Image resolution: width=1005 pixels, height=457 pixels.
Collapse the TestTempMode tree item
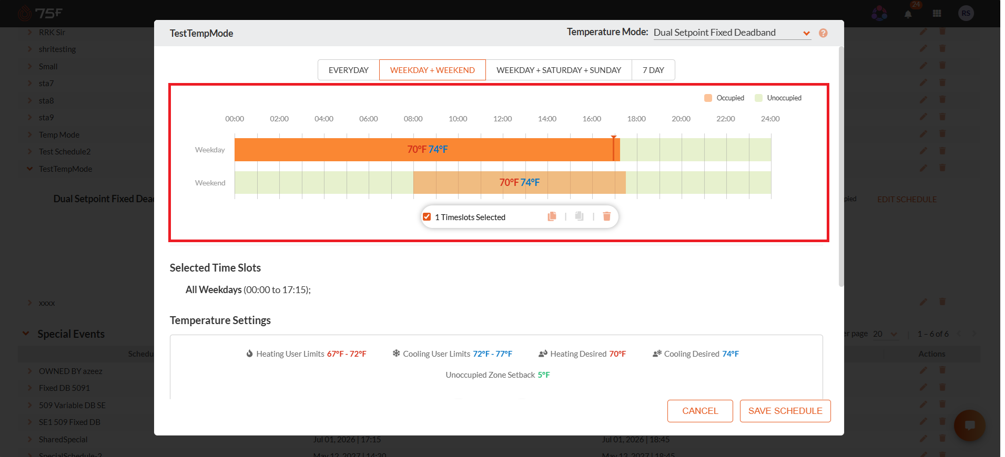tap(29, 169)
